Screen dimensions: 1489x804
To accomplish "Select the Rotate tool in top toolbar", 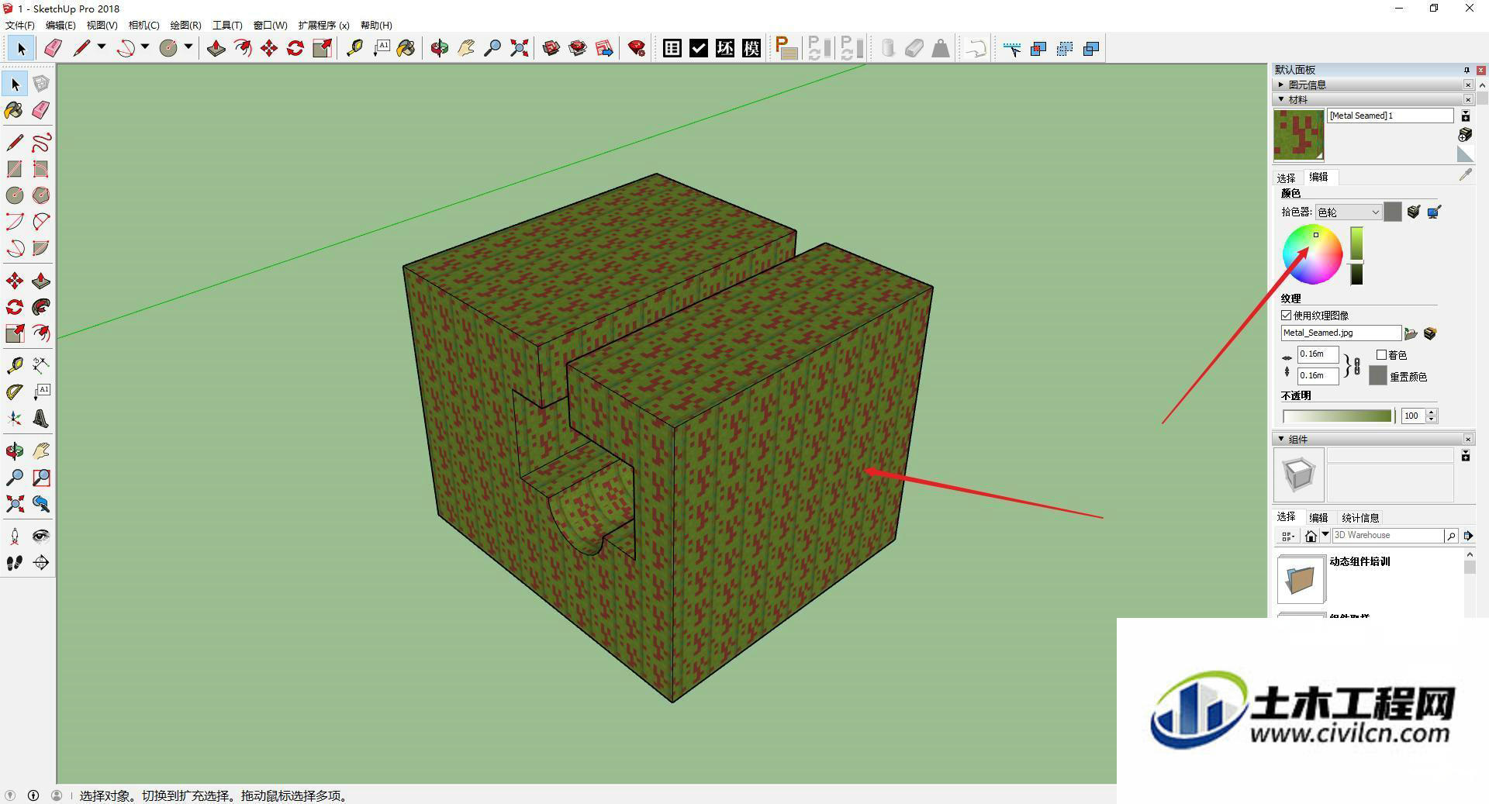I will pyautogui.click(x=295, y=48).
